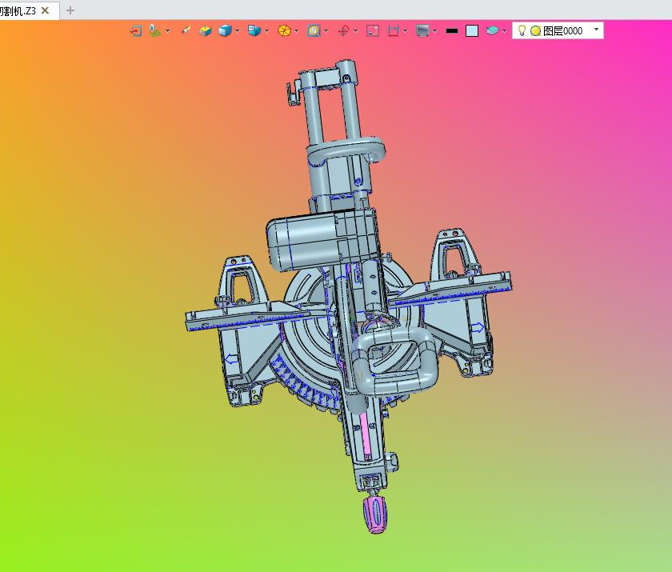Click the light blue face color swatch
Viewport: 672px width, 572px height.
(x=472, y=31)
